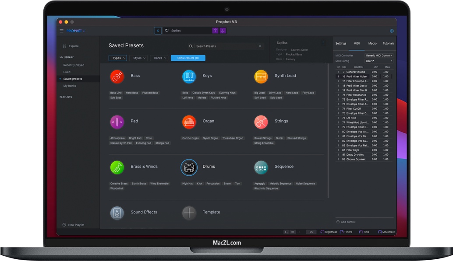453x261 pixels.
Task: Open the MIDI Controller dropdown
Action: pyautogui.click(x=379, y=56)
